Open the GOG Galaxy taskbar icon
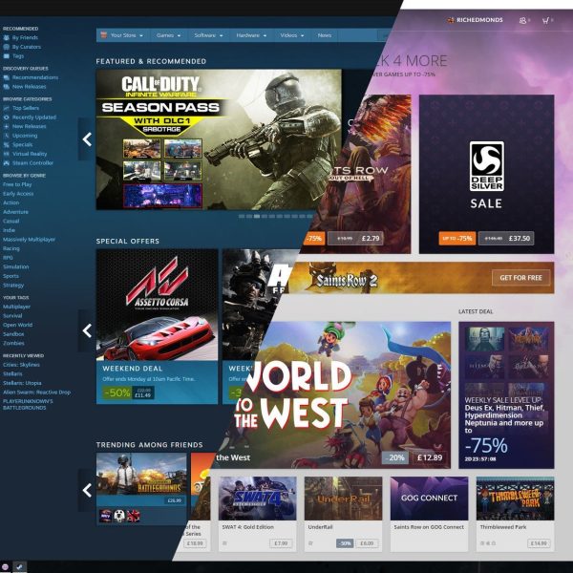 5,567
